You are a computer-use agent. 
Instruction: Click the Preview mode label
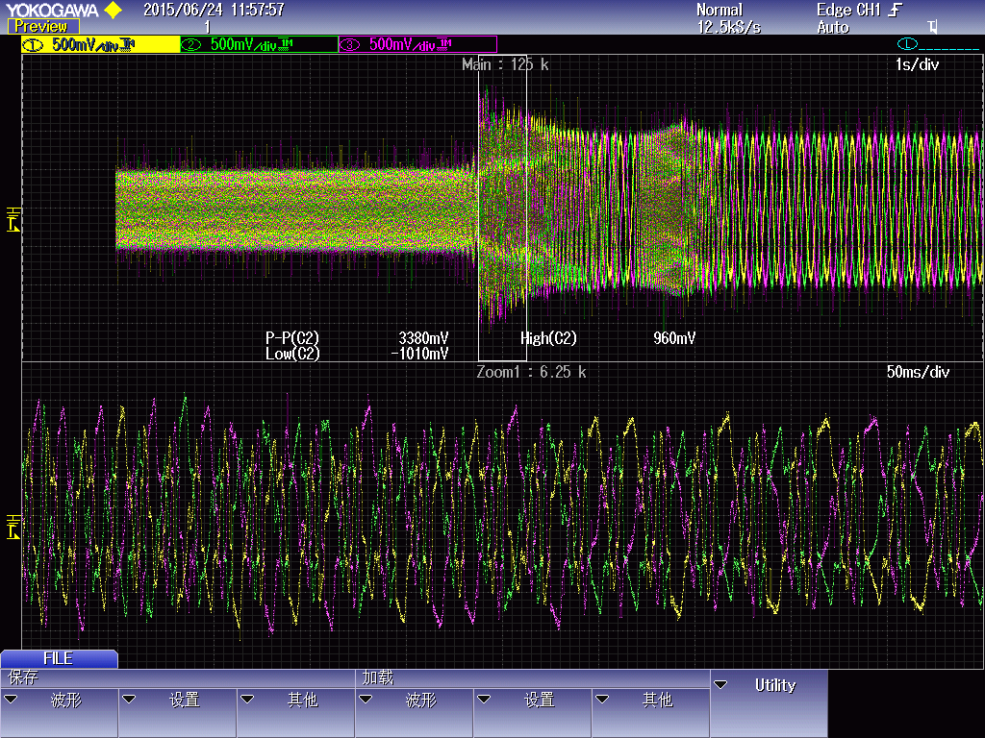point(42,27)
